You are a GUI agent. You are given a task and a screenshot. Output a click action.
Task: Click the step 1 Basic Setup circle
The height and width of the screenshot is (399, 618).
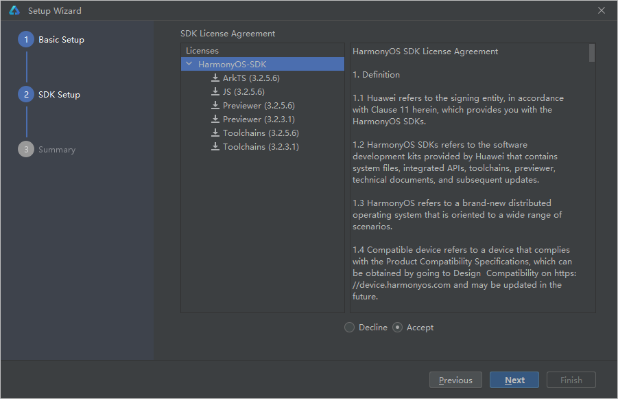[x=26, y=39]
